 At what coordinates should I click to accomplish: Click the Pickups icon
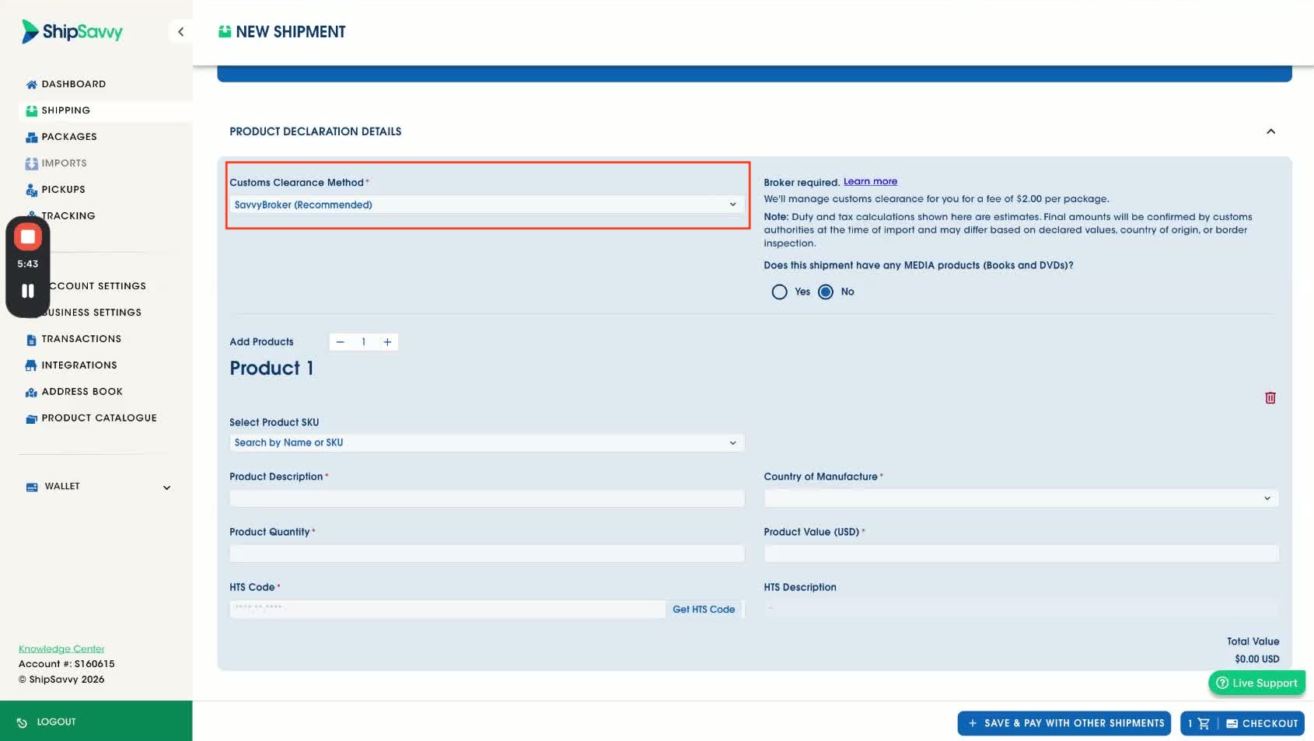coord(31,190)
